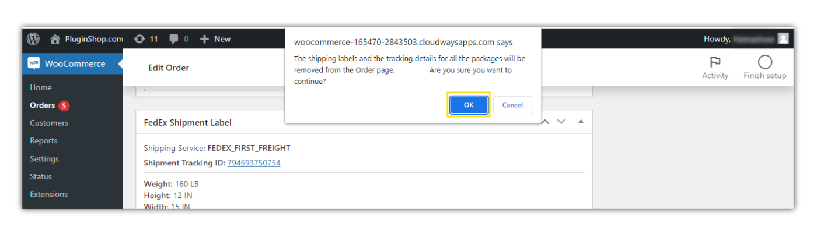Image resolution: width=817 pixels, height=233 pixels.
Task: Click the WordPress logo icon
Action: [x=33, y=39]
